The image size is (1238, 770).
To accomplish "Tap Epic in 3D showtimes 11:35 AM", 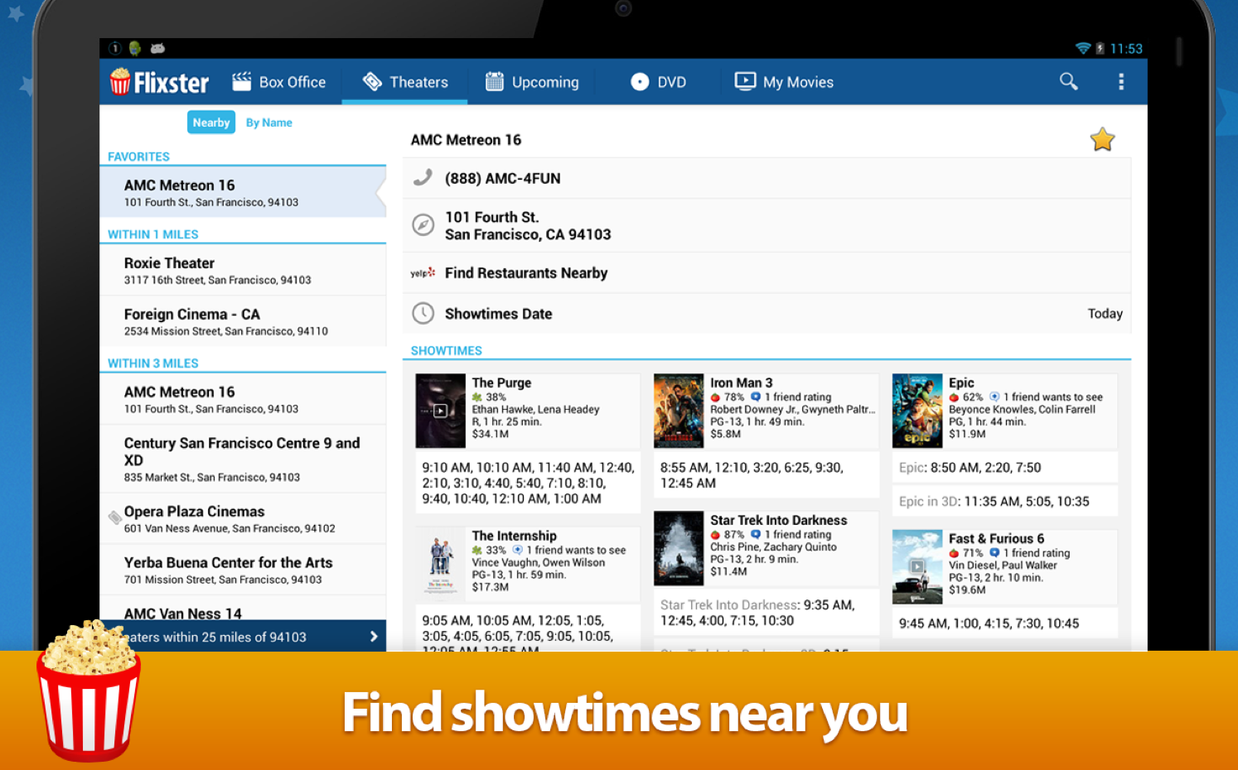I will click(1005, 502).
